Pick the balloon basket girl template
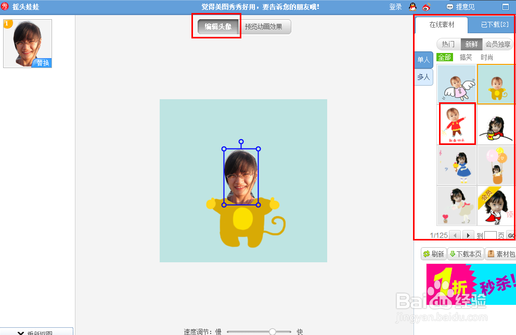516x335 pixels. [496, 165]
